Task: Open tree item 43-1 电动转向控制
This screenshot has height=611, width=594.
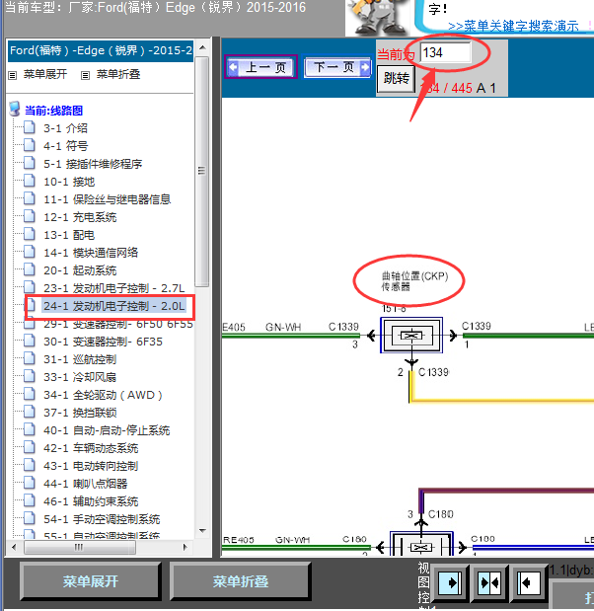Action: coord(91,466)
